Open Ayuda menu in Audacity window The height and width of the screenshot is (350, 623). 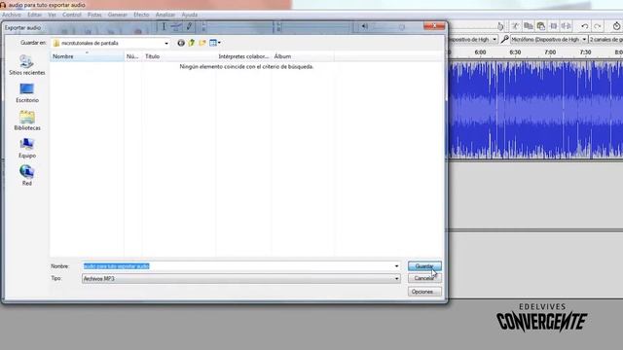click(190, 15)
